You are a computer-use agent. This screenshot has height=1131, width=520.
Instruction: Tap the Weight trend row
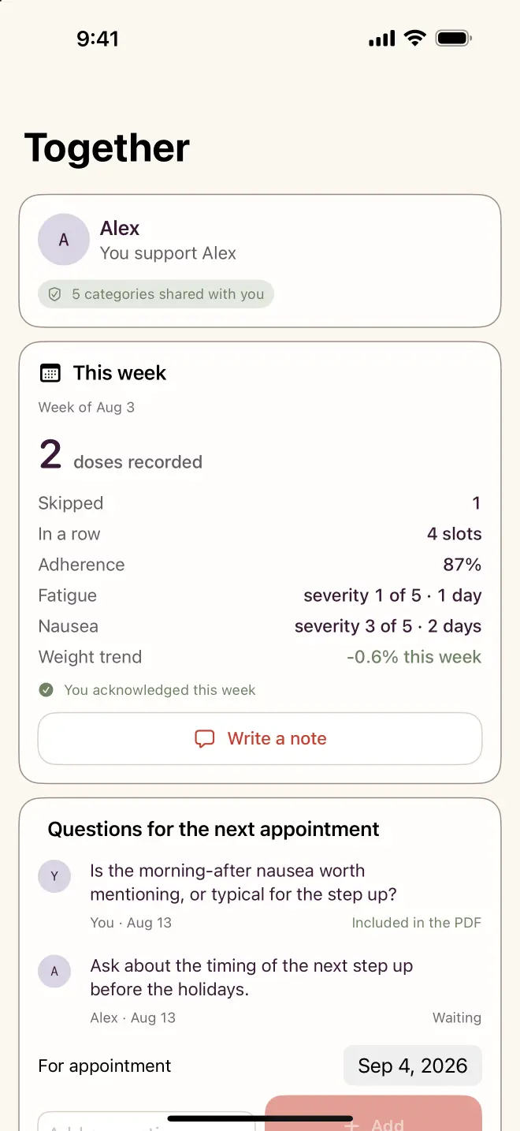(260, 657)
